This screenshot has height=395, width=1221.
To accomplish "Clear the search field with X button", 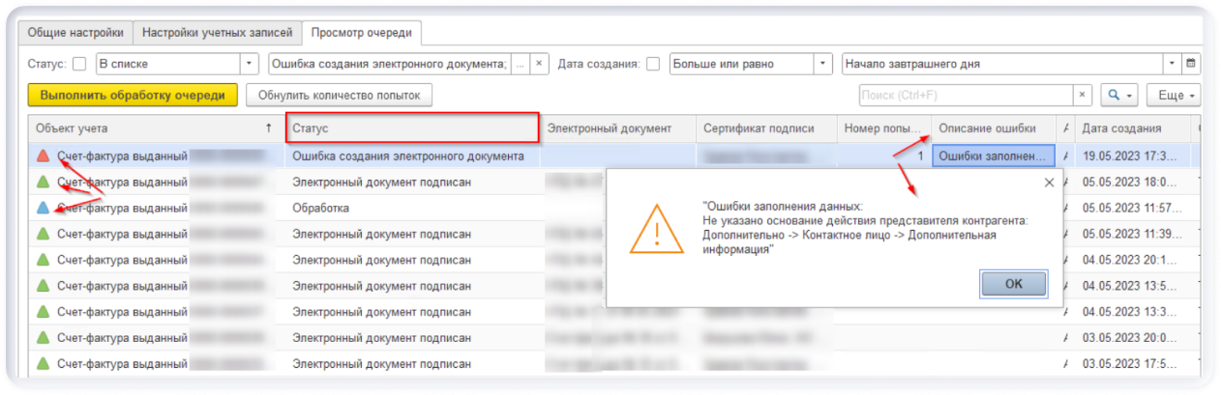I will point(1084,96).
